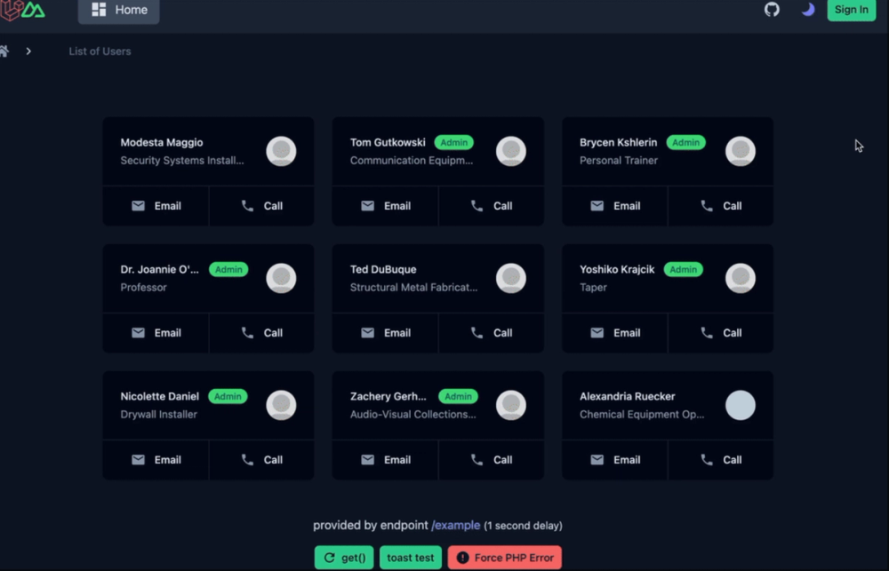Click Communication Equipm... text
The height and width of the screenshot is (571, 889).
pyautogui.click(x=411, y=161)
